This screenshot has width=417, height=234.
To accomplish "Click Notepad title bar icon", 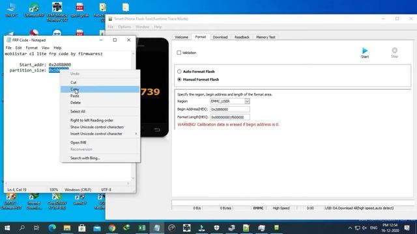I will click(8, 40).
